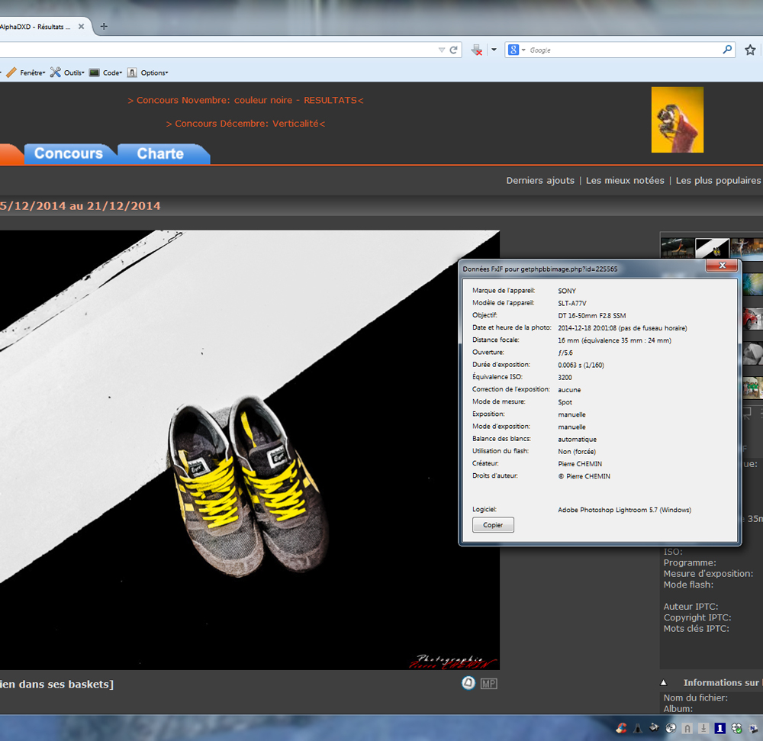Collapse the Informations sur section triangle
763x741 pixels.
coord(663,683)
